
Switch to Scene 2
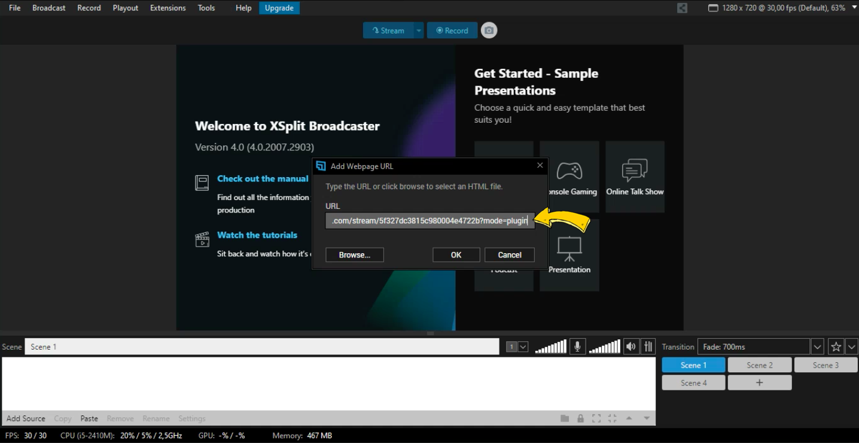(760, 365)
